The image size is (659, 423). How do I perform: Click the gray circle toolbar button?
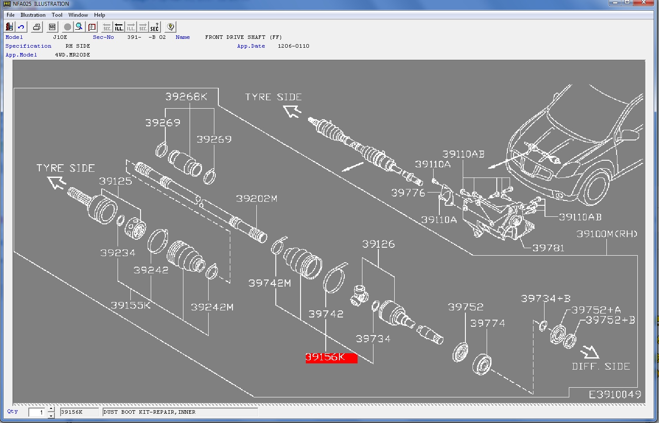[x=67, y=27]
